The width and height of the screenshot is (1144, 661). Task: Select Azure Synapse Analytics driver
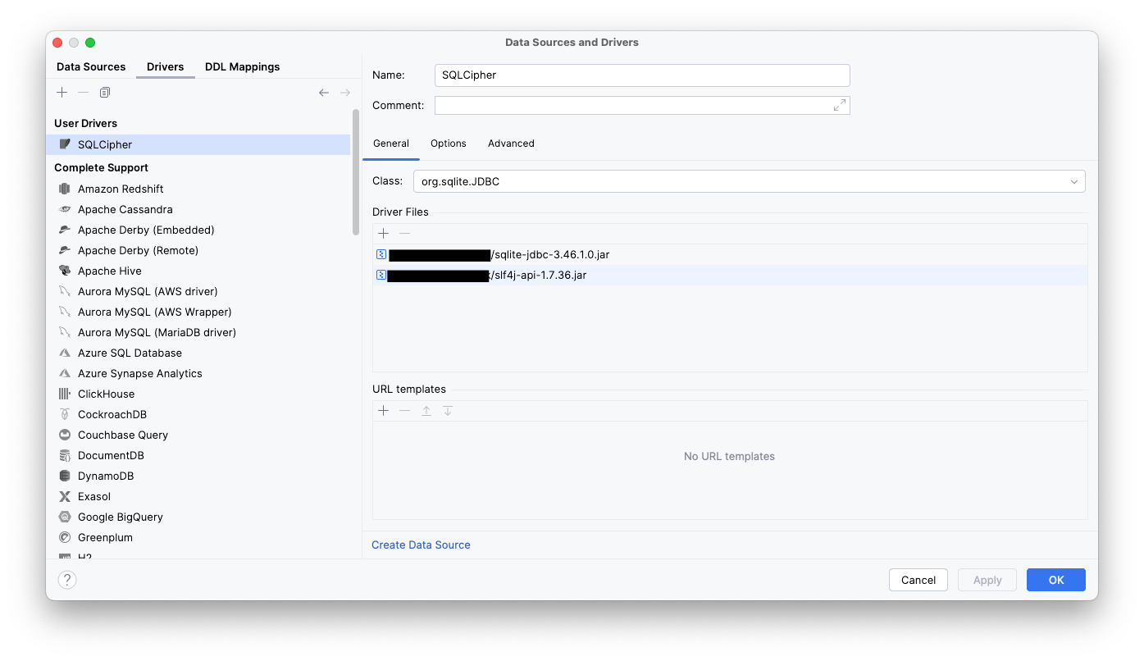[x=198, y=373]
